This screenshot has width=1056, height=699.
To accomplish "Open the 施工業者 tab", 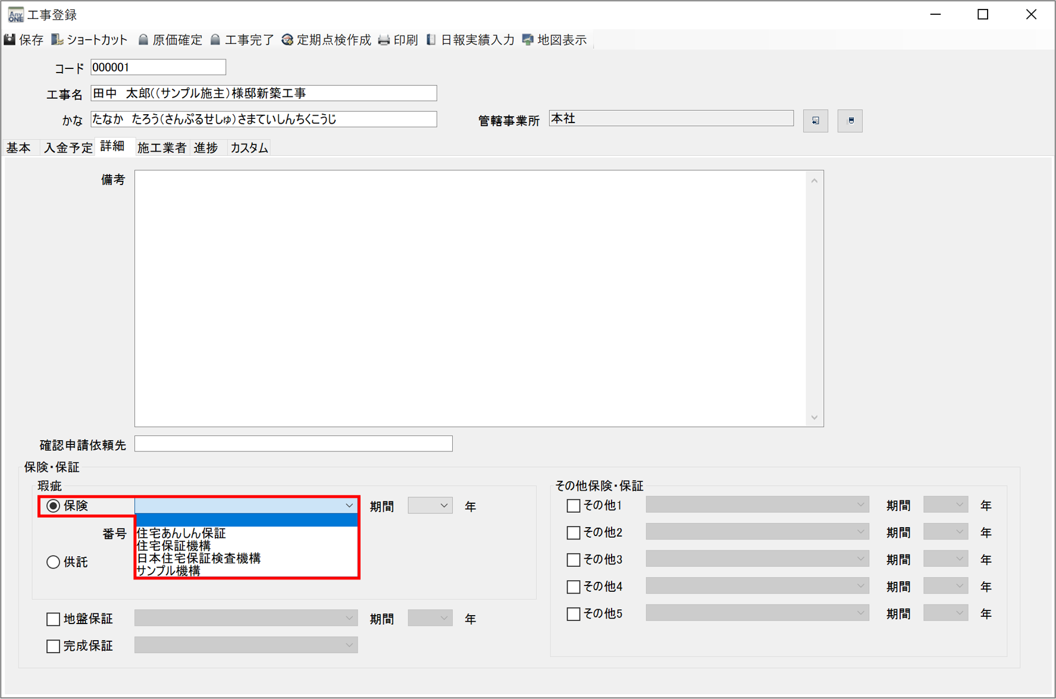I will pos(161,148).
